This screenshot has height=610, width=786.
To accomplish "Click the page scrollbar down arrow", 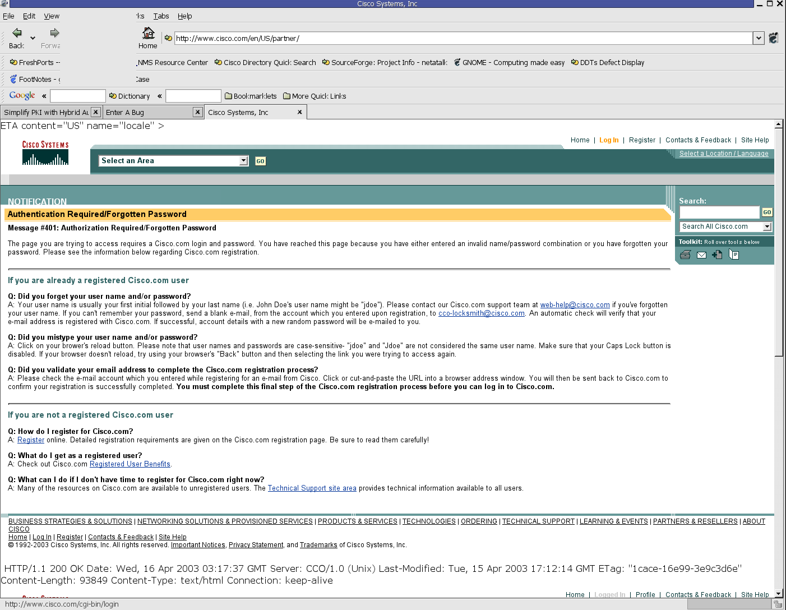I will click(x=779, y=594).
